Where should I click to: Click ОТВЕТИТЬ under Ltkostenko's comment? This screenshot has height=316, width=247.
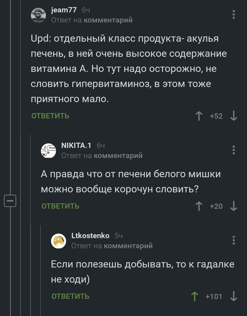coord(70,297)
